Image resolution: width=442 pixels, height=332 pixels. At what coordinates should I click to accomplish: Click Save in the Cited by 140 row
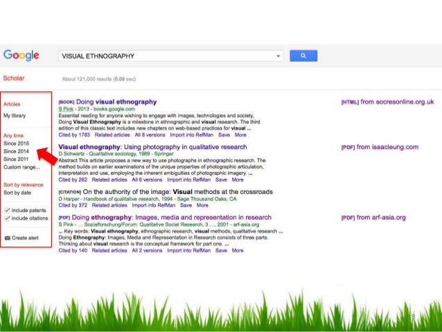(221, 250)
